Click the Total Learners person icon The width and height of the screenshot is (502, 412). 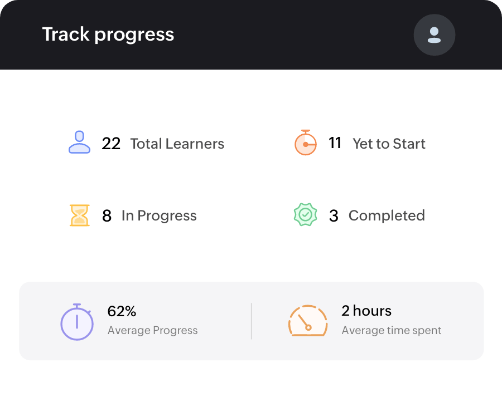pyautogui.click(x=79, y=143)
